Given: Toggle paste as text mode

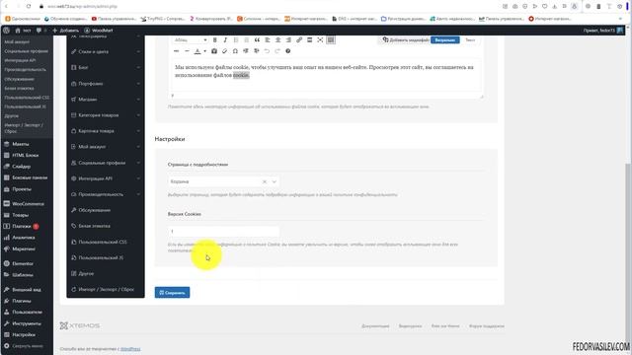Looking at the screenshot, I should (x=214, y=51).
